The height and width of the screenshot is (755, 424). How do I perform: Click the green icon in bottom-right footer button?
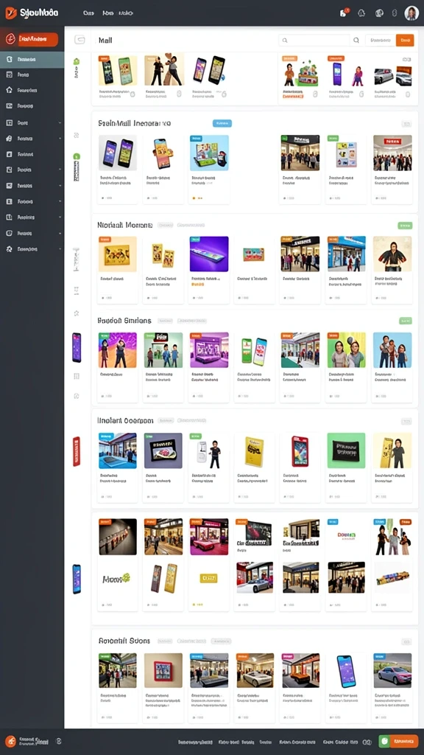[x=384, y=742]
